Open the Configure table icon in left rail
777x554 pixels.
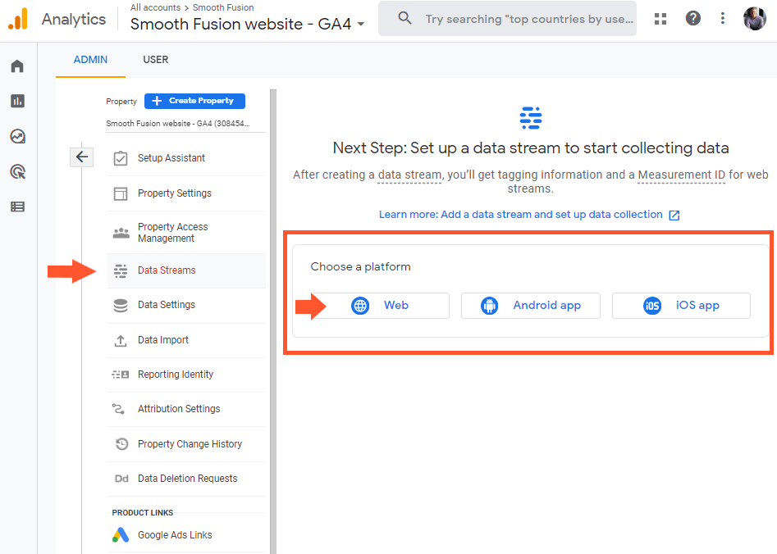(17, 207)
